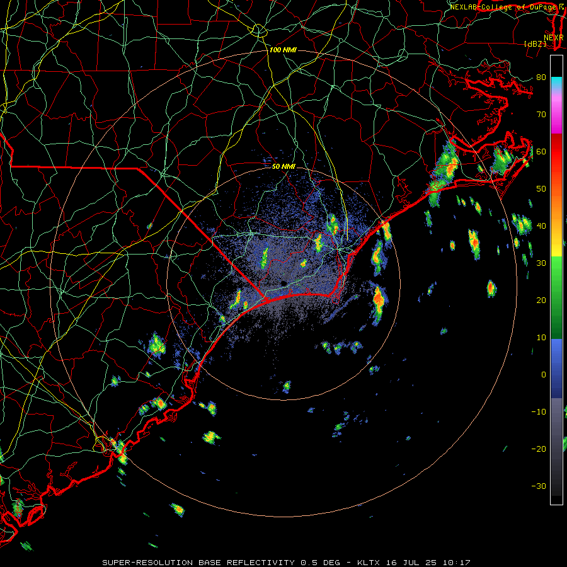The height and width of the screenshot is (567, 567).
Task: Click the black radar site dot at ring center
Action: point(284,283)
